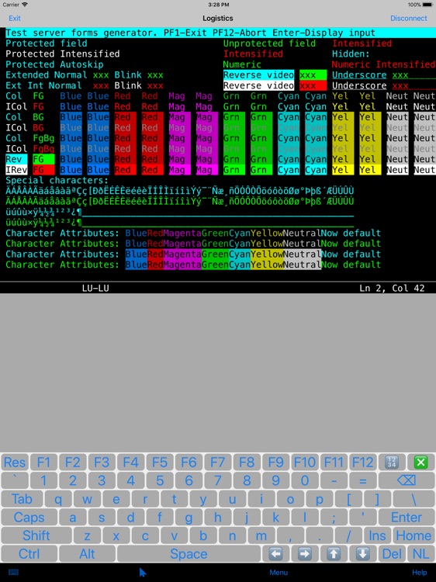This screenshot has height=582, width=436.
Task: Tap the slash key
Action: pos(348,535)
